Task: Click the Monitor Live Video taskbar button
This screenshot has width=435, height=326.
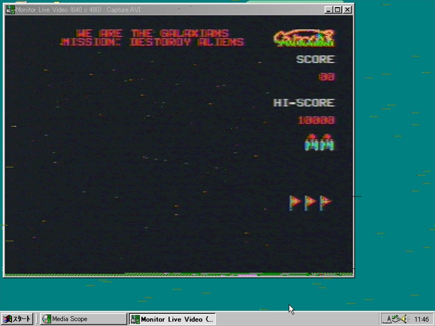Action: coord(172,319)
